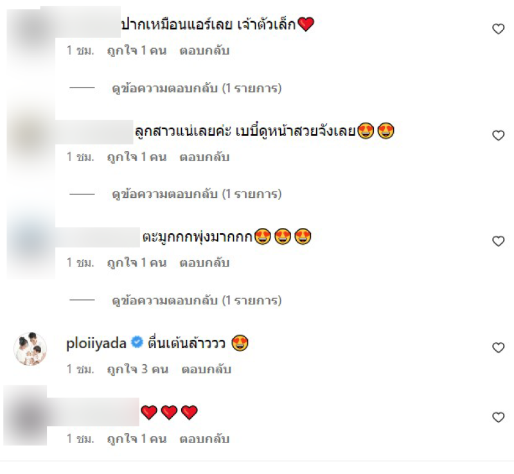Expand replies under 'ลูกสาวแน่เลยค่ะ' comment
The height and width of the screenshot is (474, 514).
tap(197, 194)
